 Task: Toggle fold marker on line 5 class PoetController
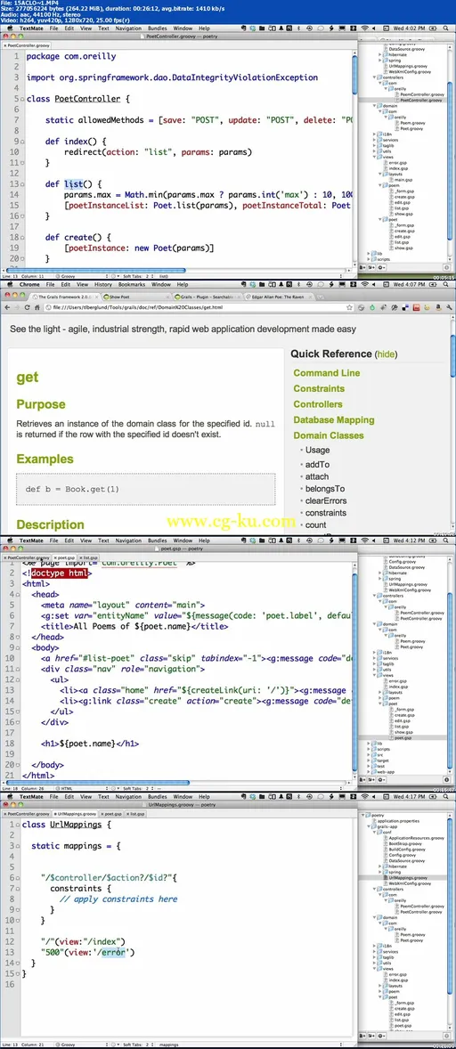pos(21,99)
